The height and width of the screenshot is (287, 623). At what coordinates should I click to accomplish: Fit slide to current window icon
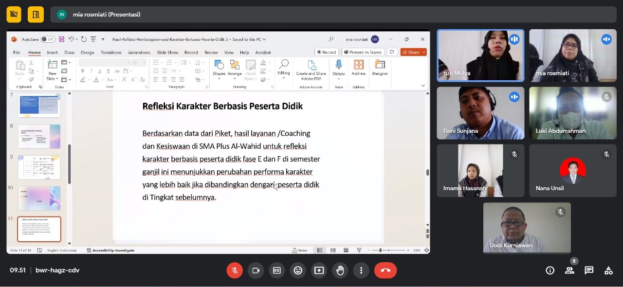[x=426, y=250]
